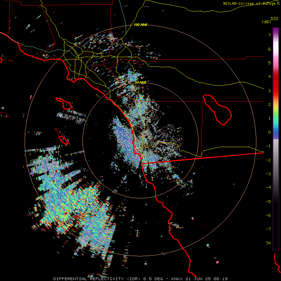Click the '21 JUN 25' date text
The width and height of the screenshot is (281, 281).
tap(198, 279)
